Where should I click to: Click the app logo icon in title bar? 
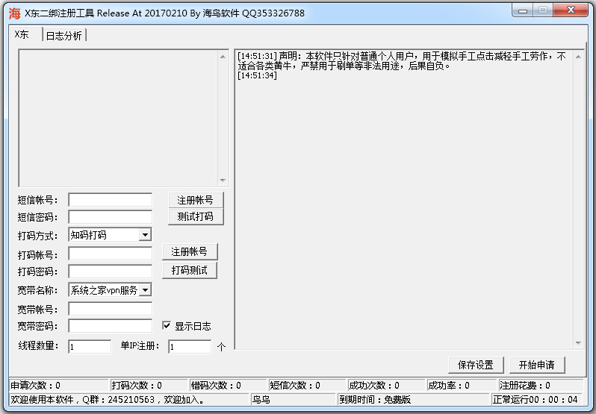coord(14,13)
